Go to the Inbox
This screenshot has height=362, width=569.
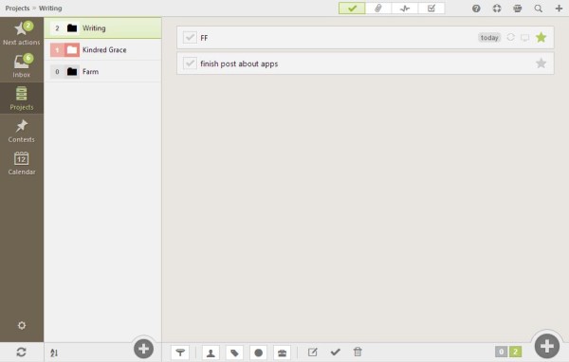click(22, 65)
